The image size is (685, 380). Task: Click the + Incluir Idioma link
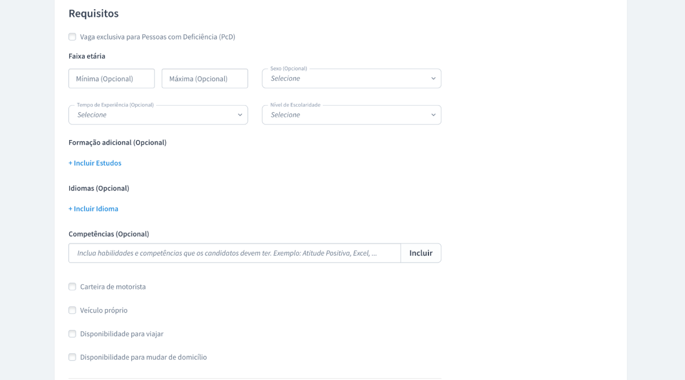[93, 209]
